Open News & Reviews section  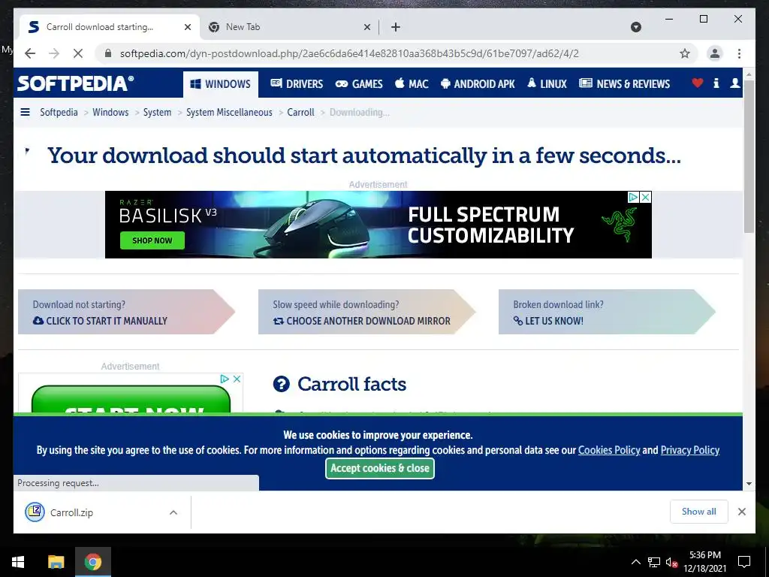[624, 84]
